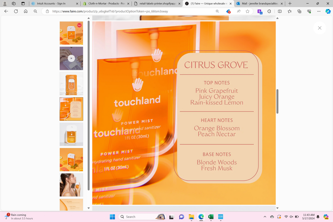
Task: Select the Citrus Grove notes thumbnail
Action: click(x=71, y=109)
